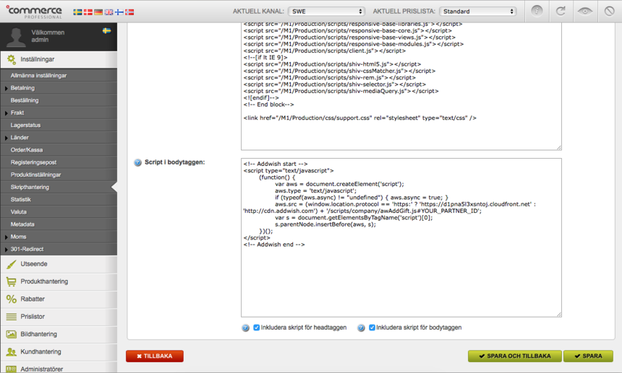
Task: Click the crossed-circle icon in top toolbar
Action: coord(609,11)
